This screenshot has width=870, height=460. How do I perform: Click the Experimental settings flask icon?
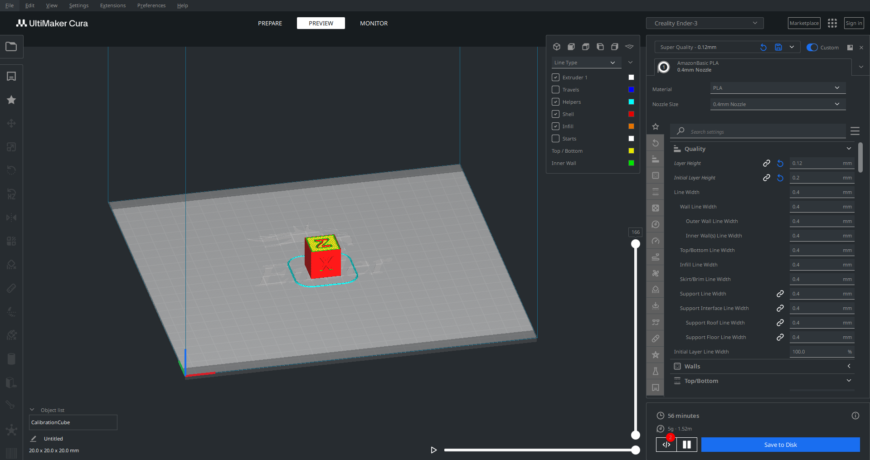[x=655, y=371]
